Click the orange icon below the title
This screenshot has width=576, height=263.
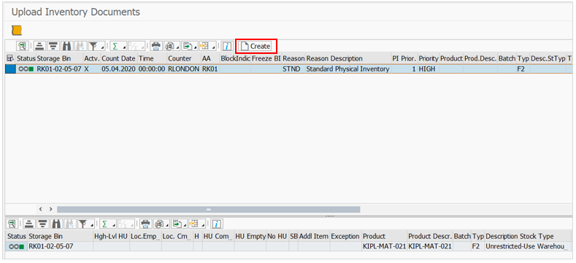click(x=17, y=30)
